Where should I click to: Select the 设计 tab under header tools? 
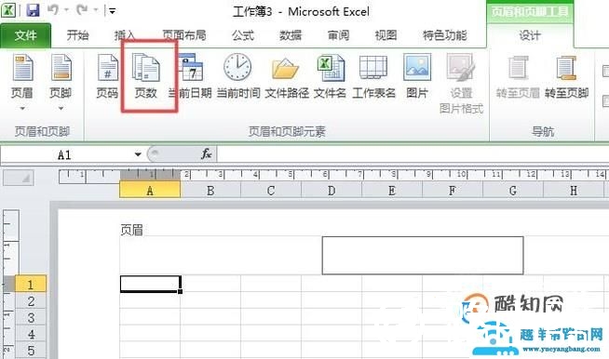pos(530,35)
